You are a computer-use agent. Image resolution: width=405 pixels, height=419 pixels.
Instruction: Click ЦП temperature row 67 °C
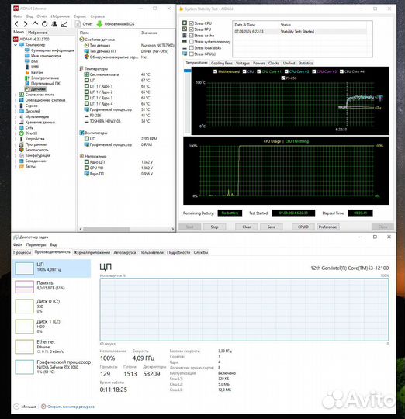click(126, 81)
